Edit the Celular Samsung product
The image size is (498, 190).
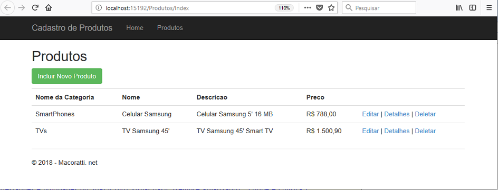click(x=370, y=114)
